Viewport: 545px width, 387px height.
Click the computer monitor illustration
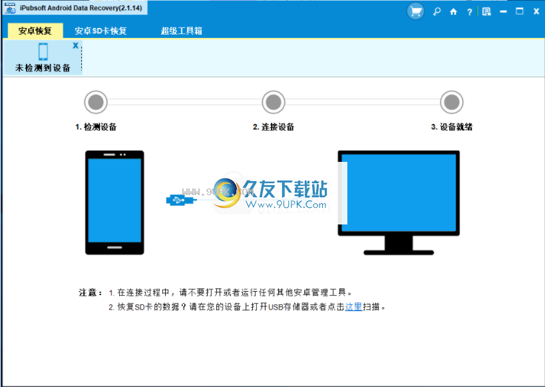(x=399, y=202)
